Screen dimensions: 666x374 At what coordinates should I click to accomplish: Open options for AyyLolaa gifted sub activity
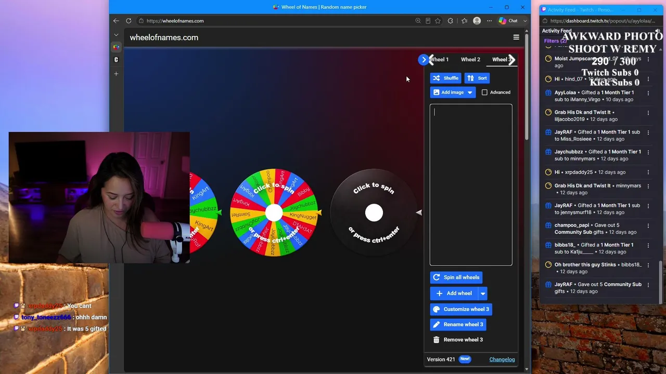coord(648,93)
